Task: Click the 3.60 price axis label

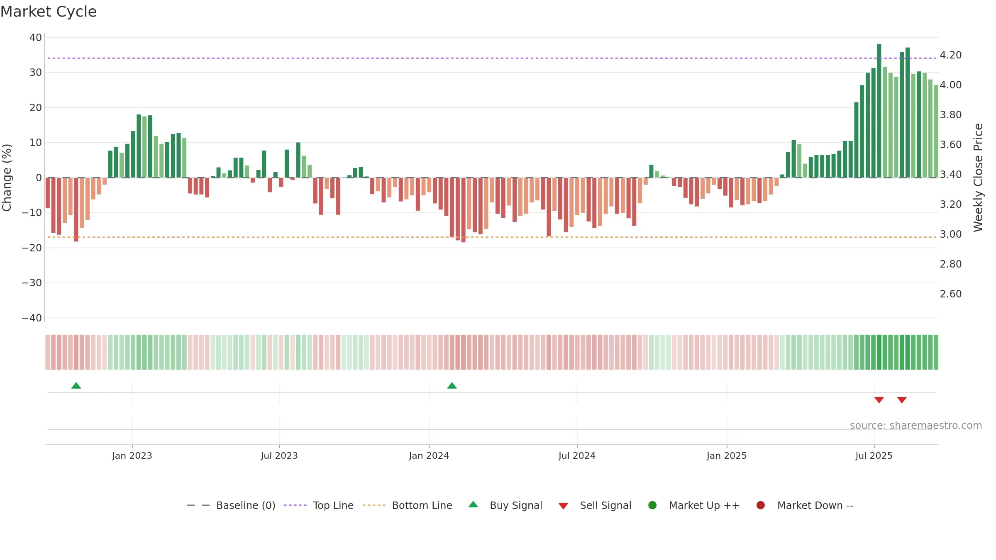Action: point(951,145)
